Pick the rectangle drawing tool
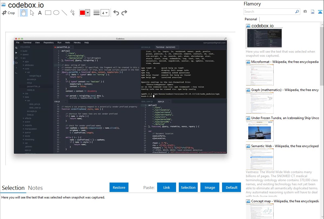 coord(48,13)
